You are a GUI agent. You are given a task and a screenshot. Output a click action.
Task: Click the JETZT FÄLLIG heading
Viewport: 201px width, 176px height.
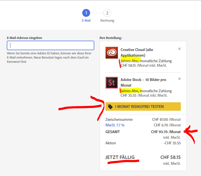(x=120, y=157)
